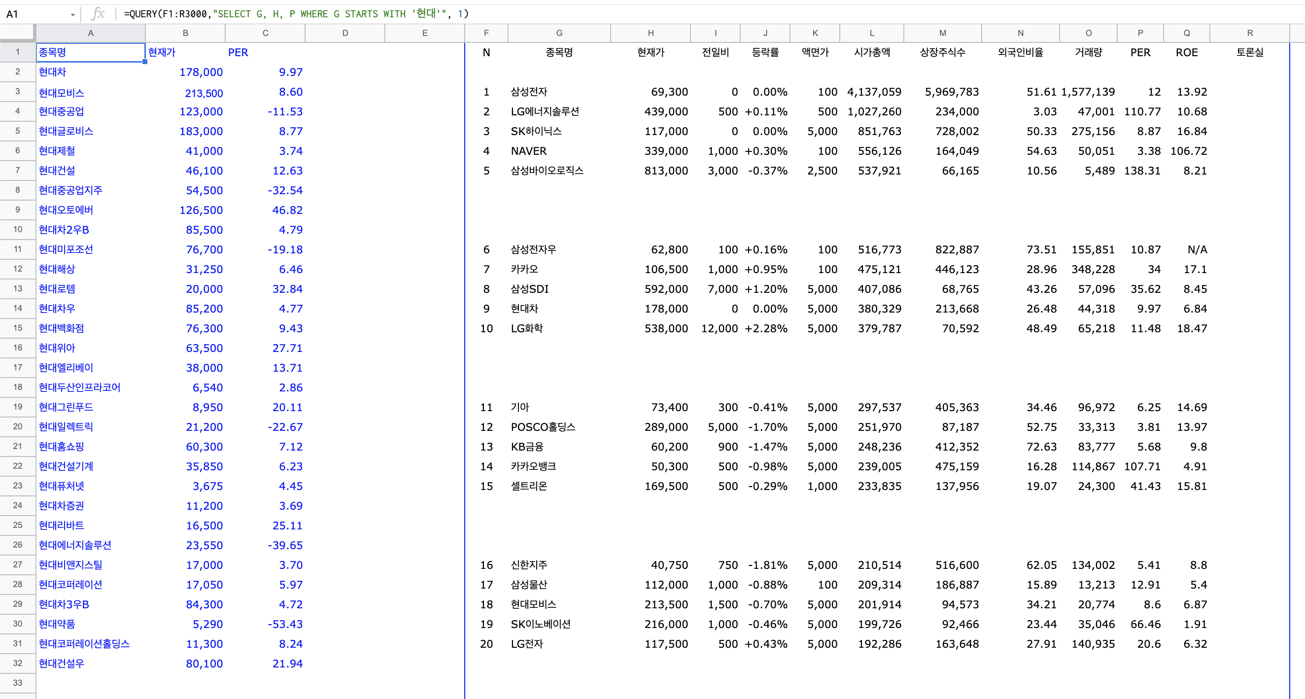The width and height of the screenshot is (1305, 699).
Task: Click the 시가총액 header cell
Action: click(x=871, y=52)
